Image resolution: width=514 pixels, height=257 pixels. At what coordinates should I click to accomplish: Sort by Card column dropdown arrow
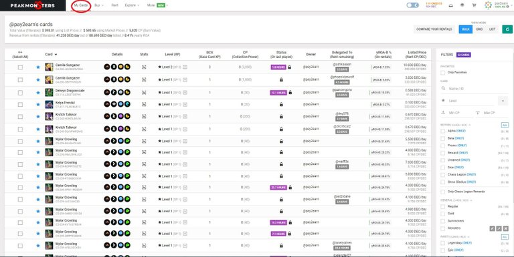tap(56, 55)
